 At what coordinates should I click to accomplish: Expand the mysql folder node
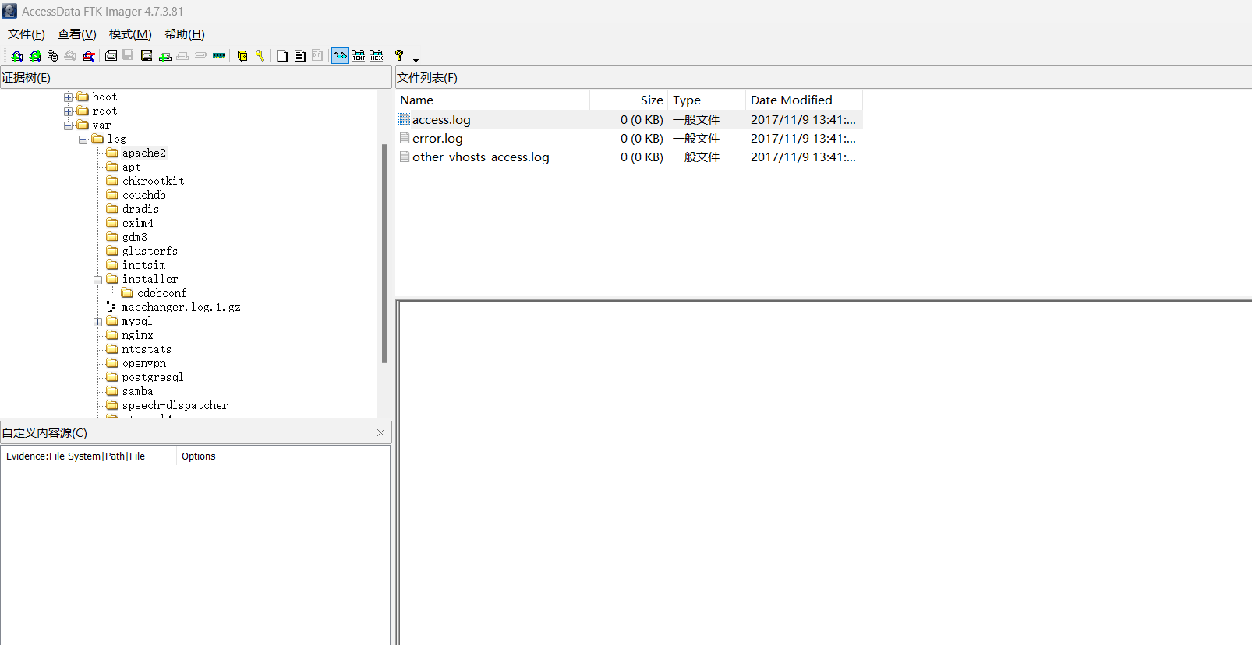point(98,322)
